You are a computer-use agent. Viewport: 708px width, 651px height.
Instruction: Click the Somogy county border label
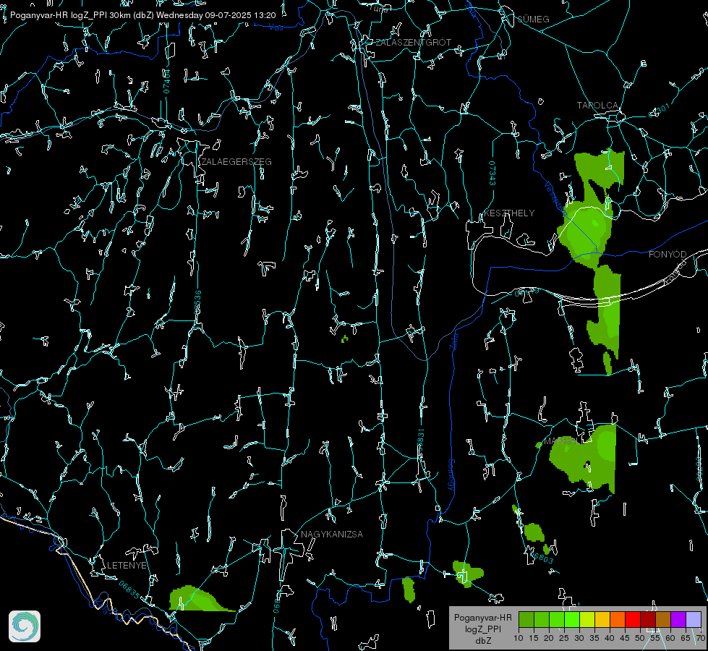coord(451,475)
